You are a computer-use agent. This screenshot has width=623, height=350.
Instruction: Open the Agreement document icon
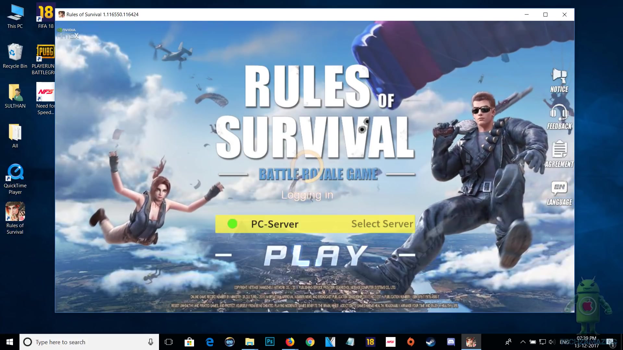click(559, 149)
